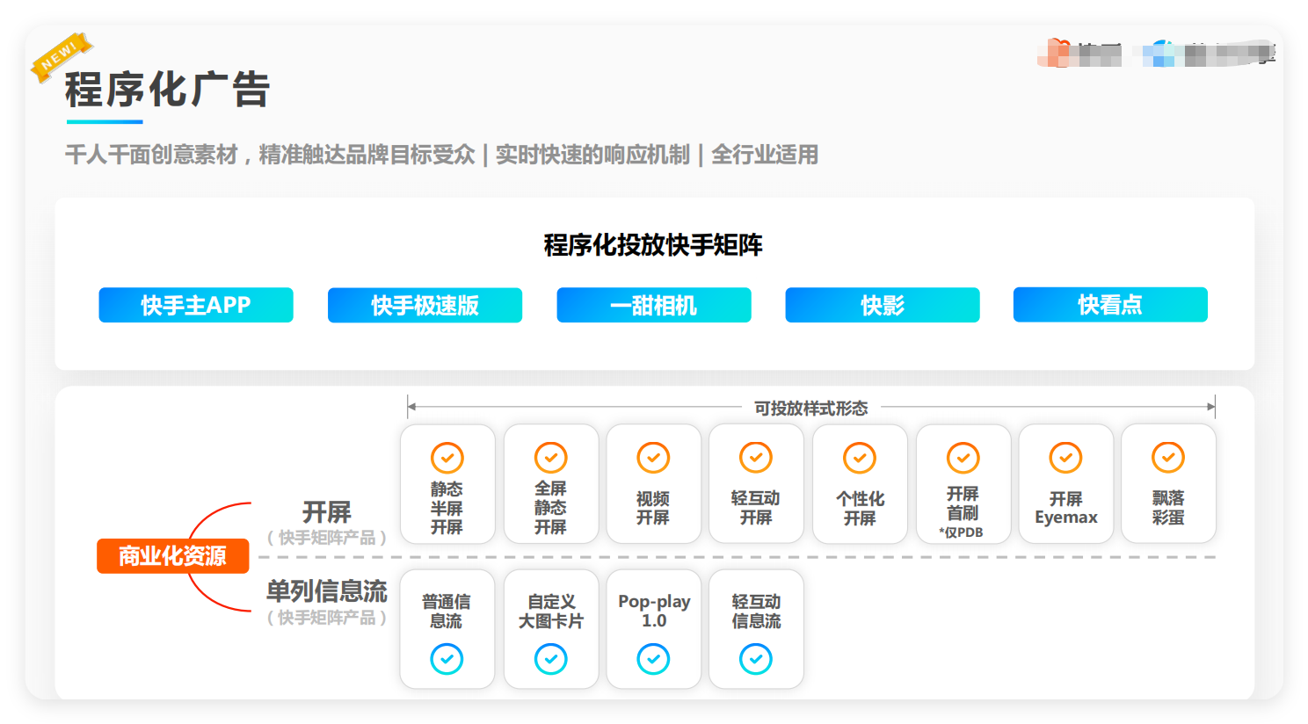
Task: Open the 开屏首刷 *仅PDB card
Action: click(x=963, y=483)
